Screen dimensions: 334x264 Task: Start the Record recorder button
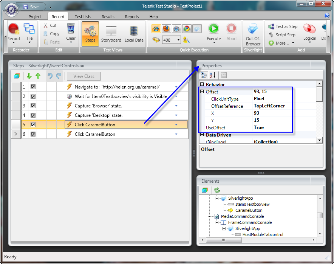tap(14, 33)
